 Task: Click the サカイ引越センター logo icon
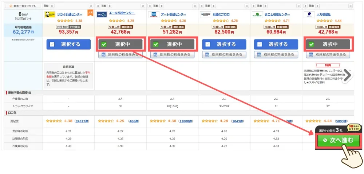50,14
